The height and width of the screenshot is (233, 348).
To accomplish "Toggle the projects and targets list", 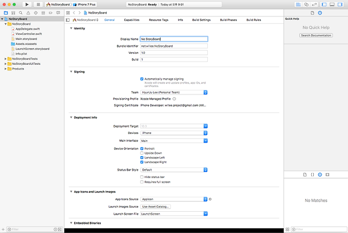I will pyautogui.click(x=68, y=20).
